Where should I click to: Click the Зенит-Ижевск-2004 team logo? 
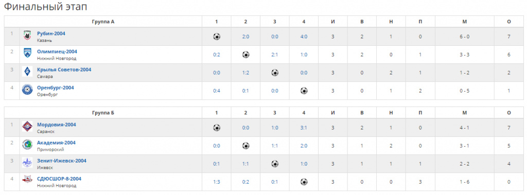point(27,163)
